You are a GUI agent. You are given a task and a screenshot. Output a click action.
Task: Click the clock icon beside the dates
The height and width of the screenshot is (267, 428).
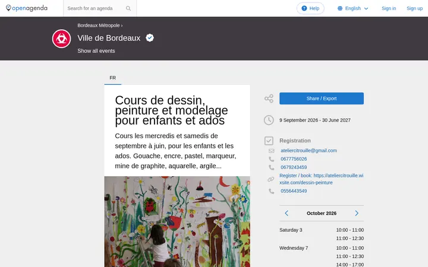(269, 120)
